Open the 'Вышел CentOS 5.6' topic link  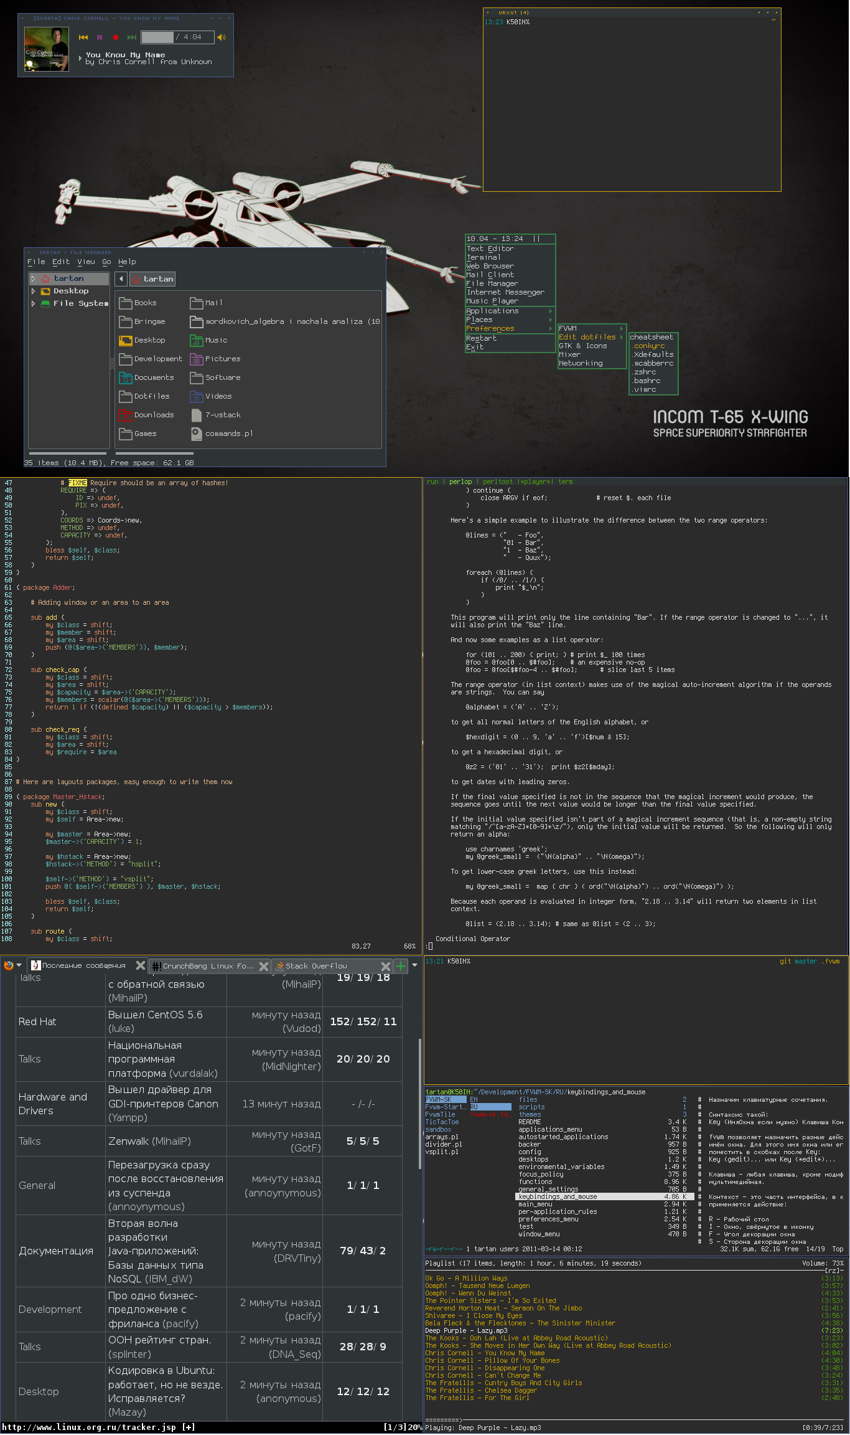coord(156,1015)
